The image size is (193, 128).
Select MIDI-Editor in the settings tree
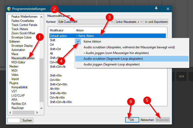(x=18, y=62)
